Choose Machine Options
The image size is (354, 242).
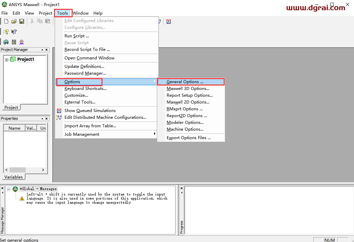(191, 129)
